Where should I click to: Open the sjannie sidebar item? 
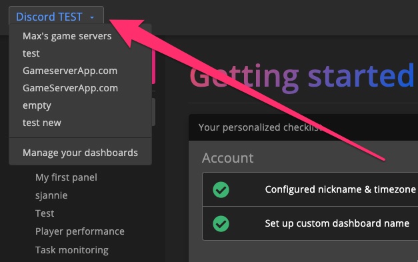(51, 195)
